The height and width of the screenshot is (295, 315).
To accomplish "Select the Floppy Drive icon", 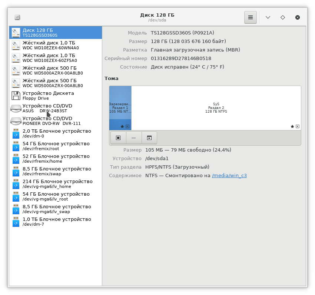I will [x=16, y=96].
